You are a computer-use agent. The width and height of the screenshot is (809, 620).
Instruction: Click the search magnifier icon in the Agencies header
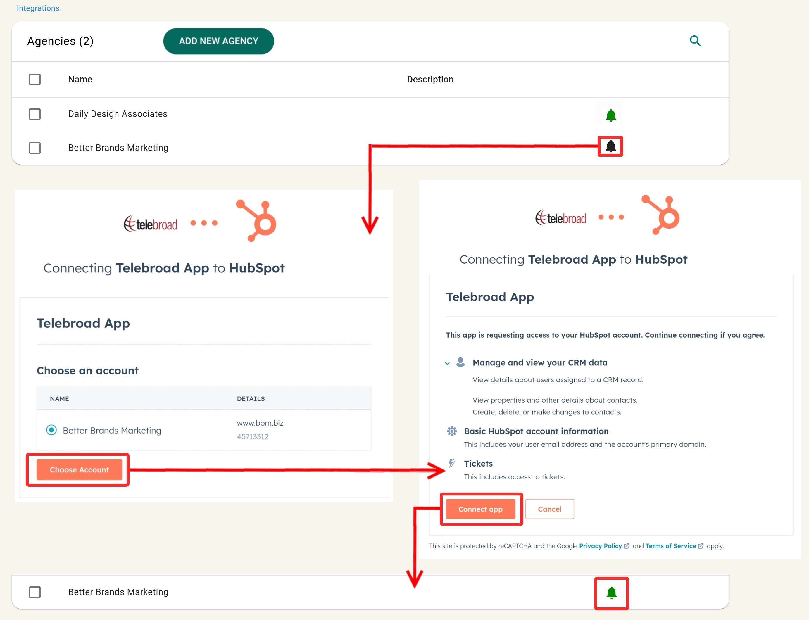[695, 41]
